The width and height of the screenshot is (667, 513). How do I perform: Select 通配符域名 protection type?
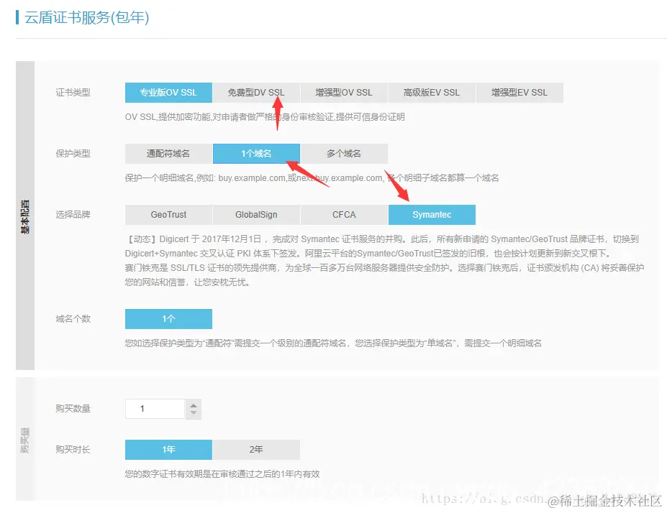(x=168, y=154)
